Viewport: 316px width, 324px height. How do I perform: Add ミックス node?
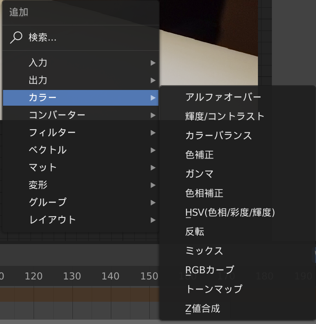[237, 251]
